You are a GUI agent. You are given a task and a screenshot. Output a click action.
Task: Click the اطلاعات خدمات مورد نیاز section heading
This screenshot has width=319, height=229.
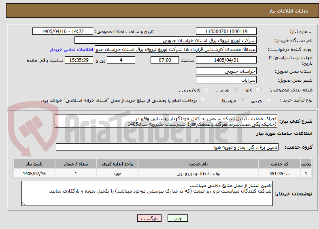(x=284, y=134)
